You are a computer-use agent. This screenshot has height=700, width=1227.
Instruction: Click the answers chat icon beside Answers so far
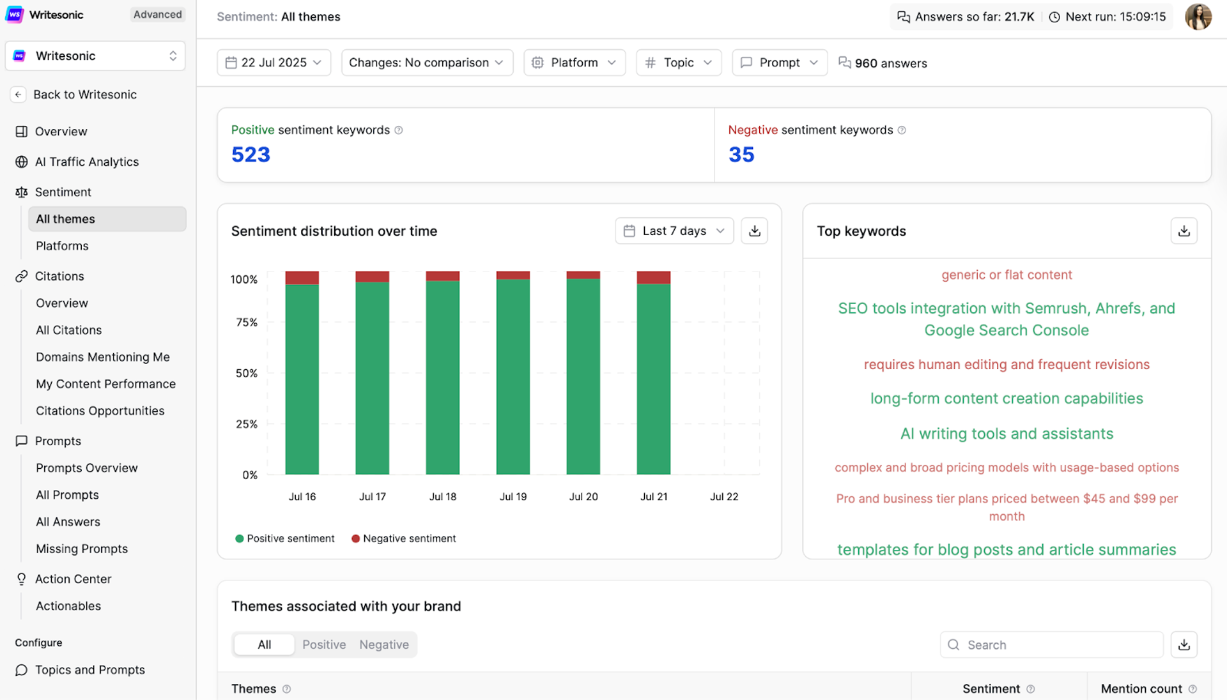(903, 17)
